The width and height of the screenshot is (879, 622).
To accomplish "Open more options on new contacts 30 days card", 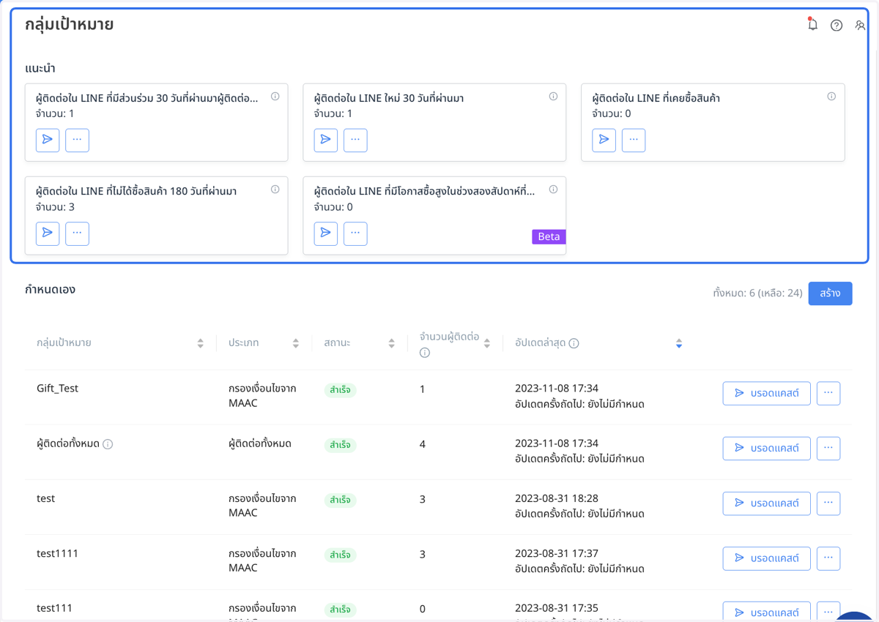I will point(355,140).
